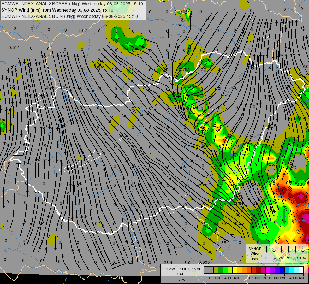Click the 25.3 value on the map
309x284 pixels.
(x=273, y=164)
